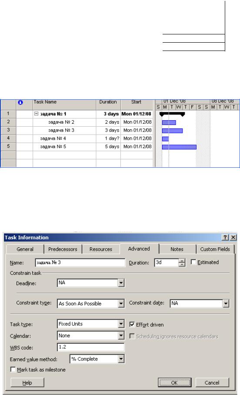Viewport: 240px width, 395px height.
Task: Select row header 2
Action: point(8,122)
